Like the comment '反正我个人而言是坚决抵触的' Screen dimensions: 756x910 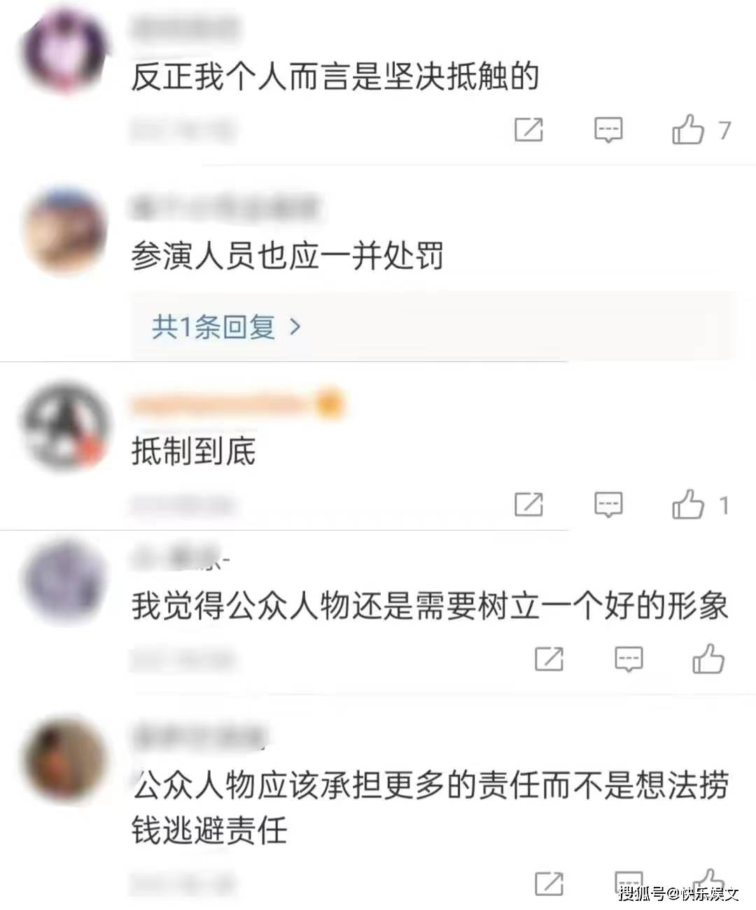[688, 129]
